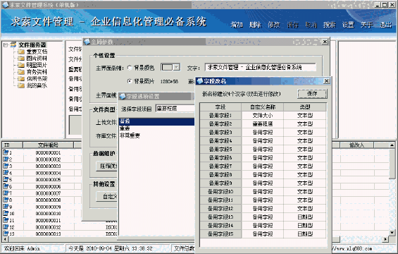Select the 商务资料 folder icon
Screen dimensions: 398x254
click(x=21, y=72)
